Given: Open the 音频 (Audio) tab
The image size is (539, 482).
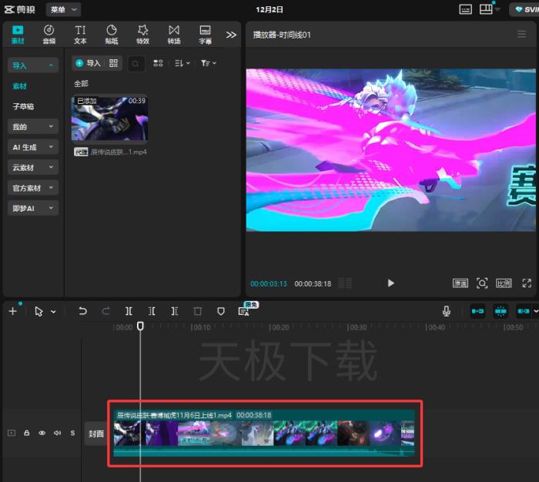Looking at the screenshot, I should click(49, 34).
